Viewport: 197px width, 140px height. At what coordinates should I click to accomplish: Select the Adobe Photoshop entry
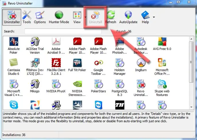click(x=119, y=45)
